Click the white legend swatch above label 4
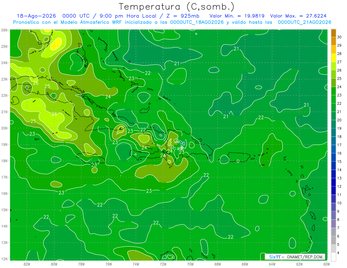The height and width of the screenshot is (268, 347). (x=333, y=257)
